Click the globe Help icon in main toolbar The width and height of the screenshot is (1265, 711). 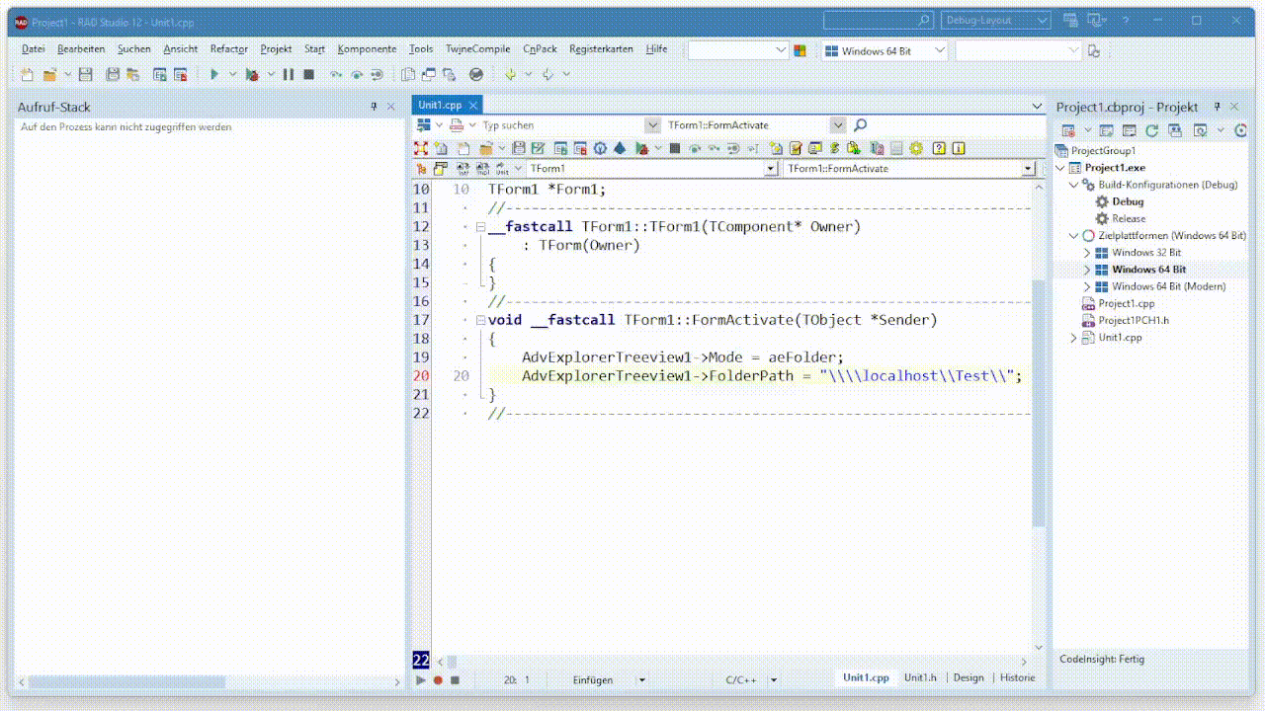tap(476, 74)
